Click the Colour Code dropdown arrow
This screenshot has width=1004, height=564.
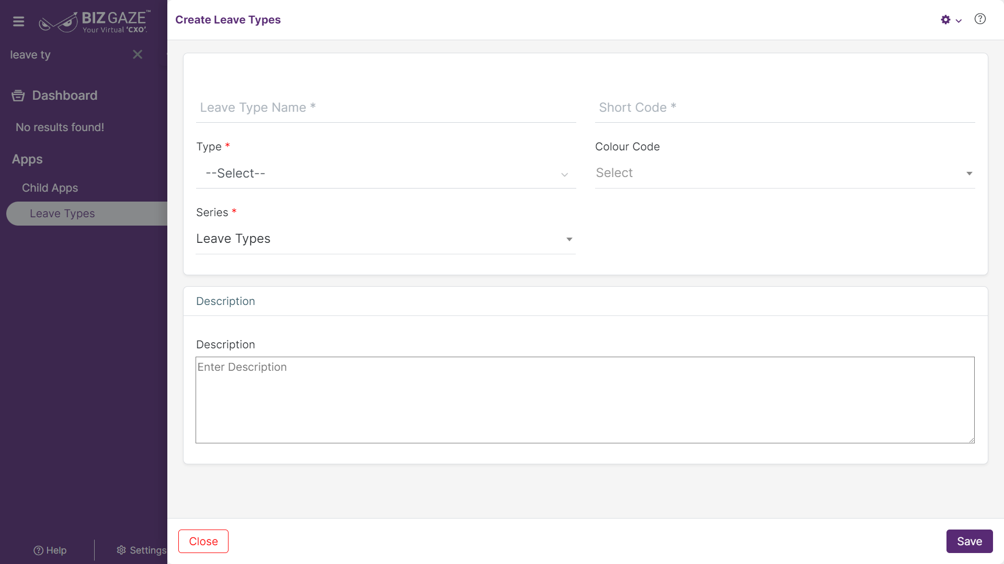click(x=969, y=173)
